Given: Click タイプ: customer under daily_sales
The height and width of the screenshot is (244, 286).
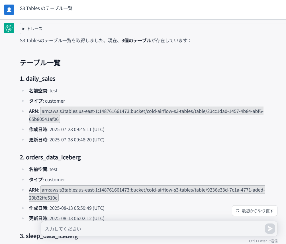Looking at the screenshot, I should [x=47, y=101].
